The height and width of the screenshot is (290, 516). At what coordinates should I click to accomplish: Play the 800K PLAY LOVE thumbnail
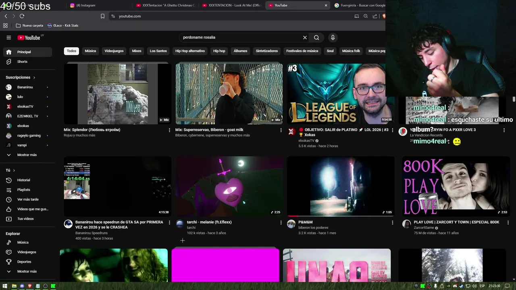(456, 186)
